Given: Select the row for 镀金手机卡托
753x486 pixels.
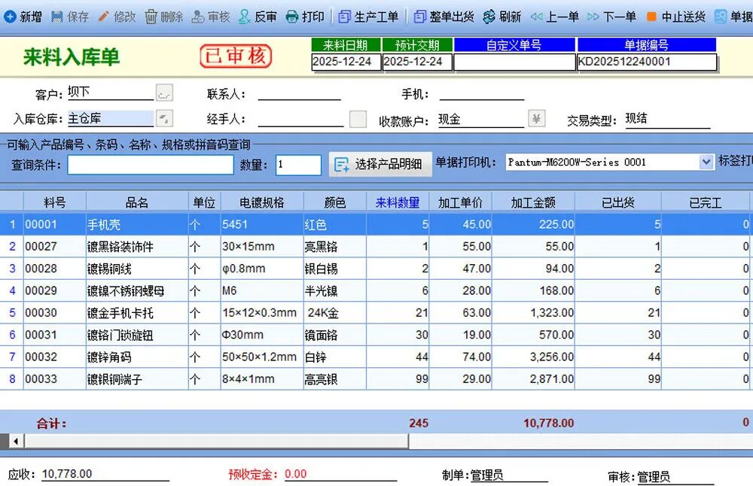Looking at the screenshot, I should coord(376,313).
